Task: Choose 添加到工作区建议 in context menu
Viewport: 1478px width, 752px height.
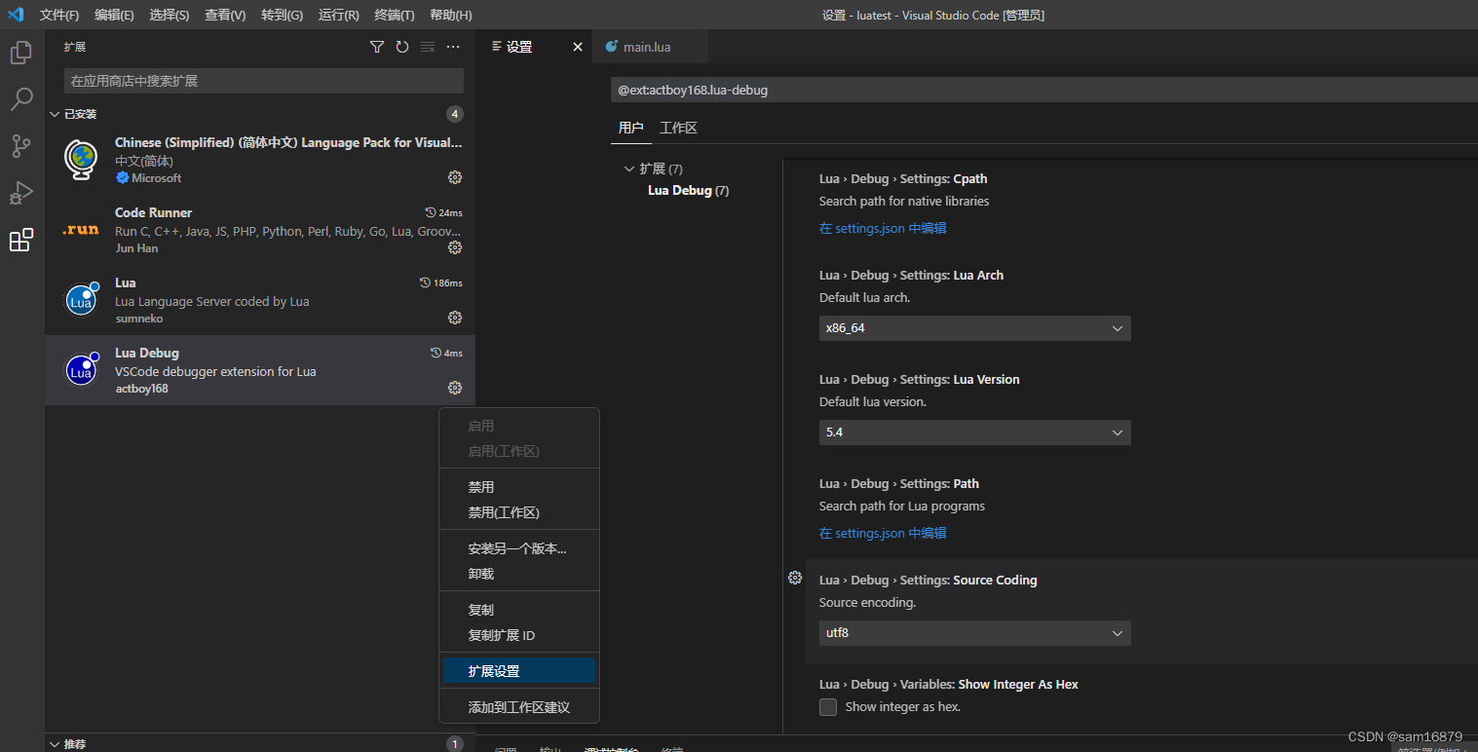Action: click(519, 707)
